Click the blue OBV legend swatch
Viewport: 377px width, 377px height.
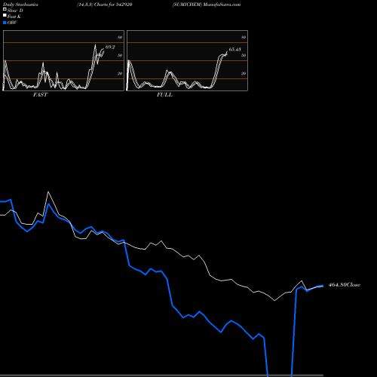[x=5, y=23]
